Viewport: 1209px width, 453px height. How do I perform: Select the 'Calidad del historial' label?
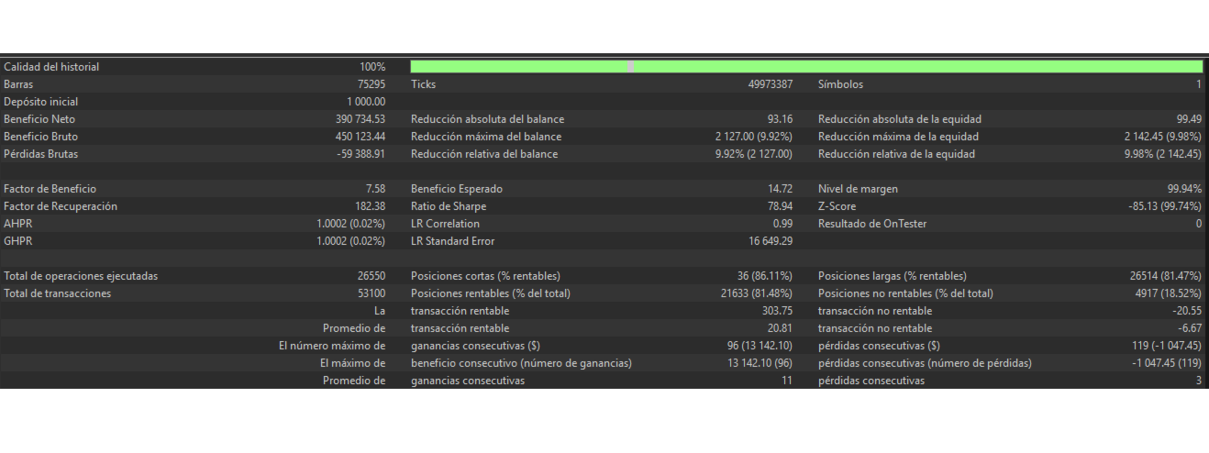coord(51,67)
